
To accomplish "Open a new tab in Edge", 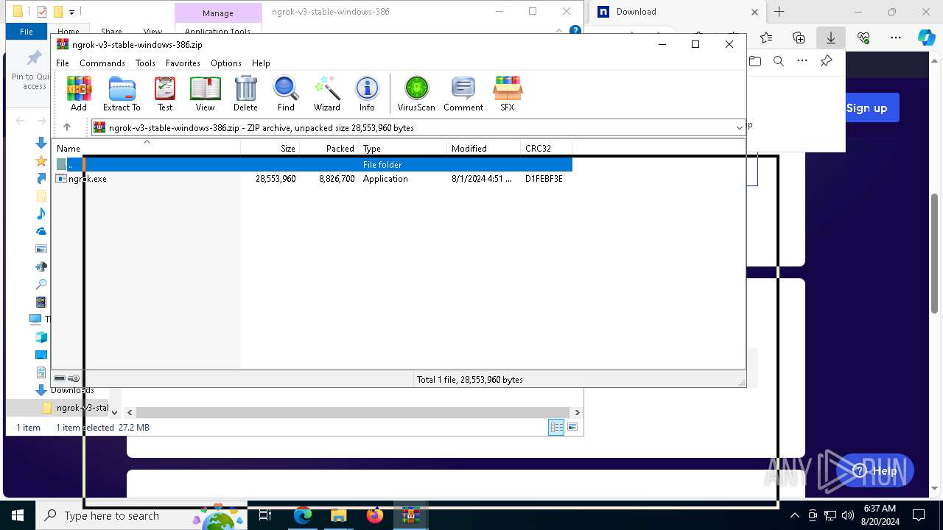I will click(779, 12).
